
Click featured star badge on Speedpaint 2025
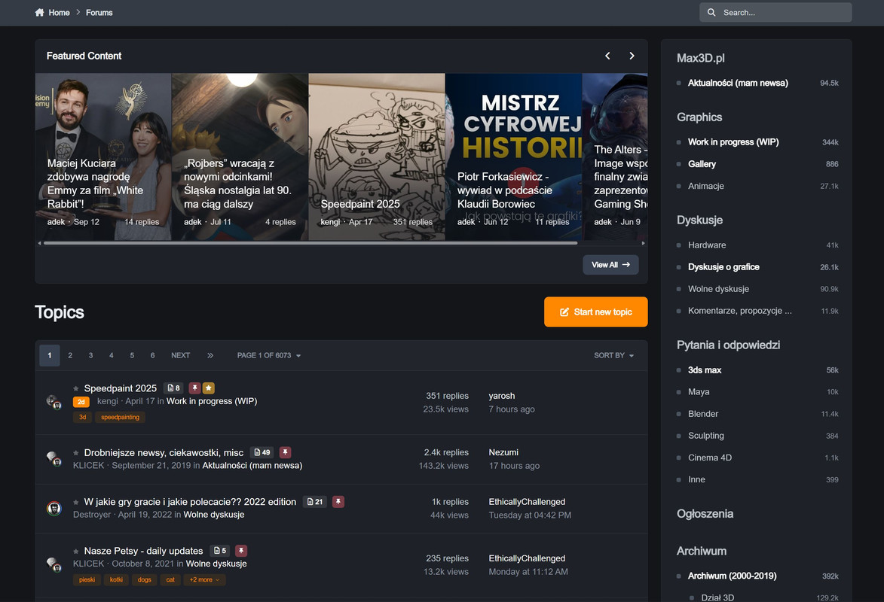(209, 388)
